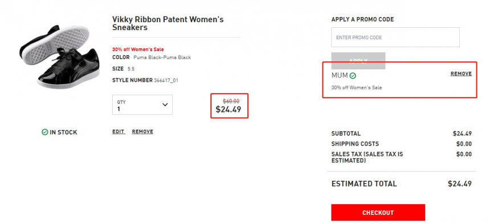The width and height of the screenshot is (490, 224).
Task: Remove the sneakers from the cart
Action: (142, 132)
